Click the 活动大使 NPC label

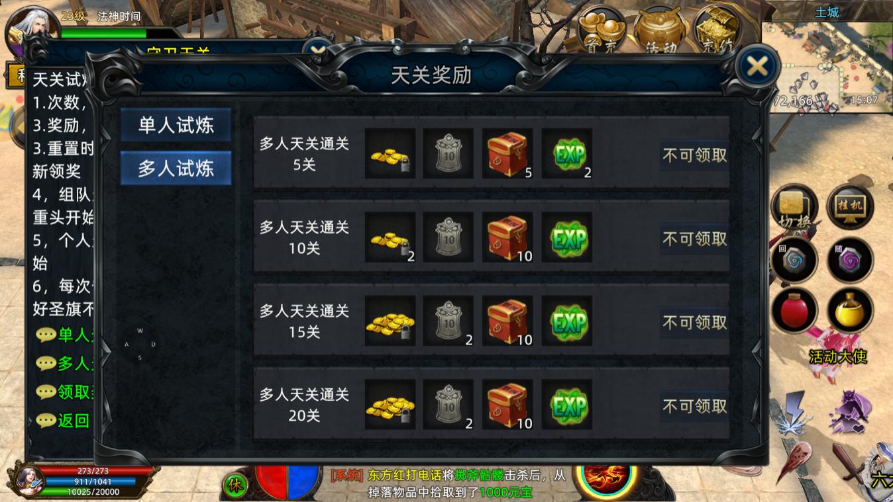(838, 356)
